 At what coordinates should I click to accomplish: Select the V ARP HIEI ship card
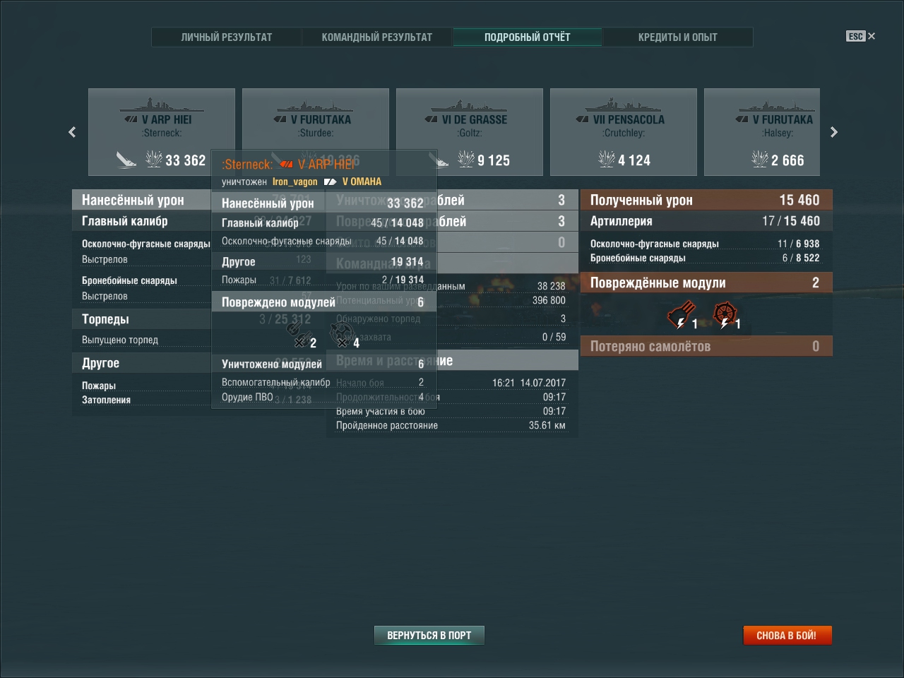[x=162, y=132]
